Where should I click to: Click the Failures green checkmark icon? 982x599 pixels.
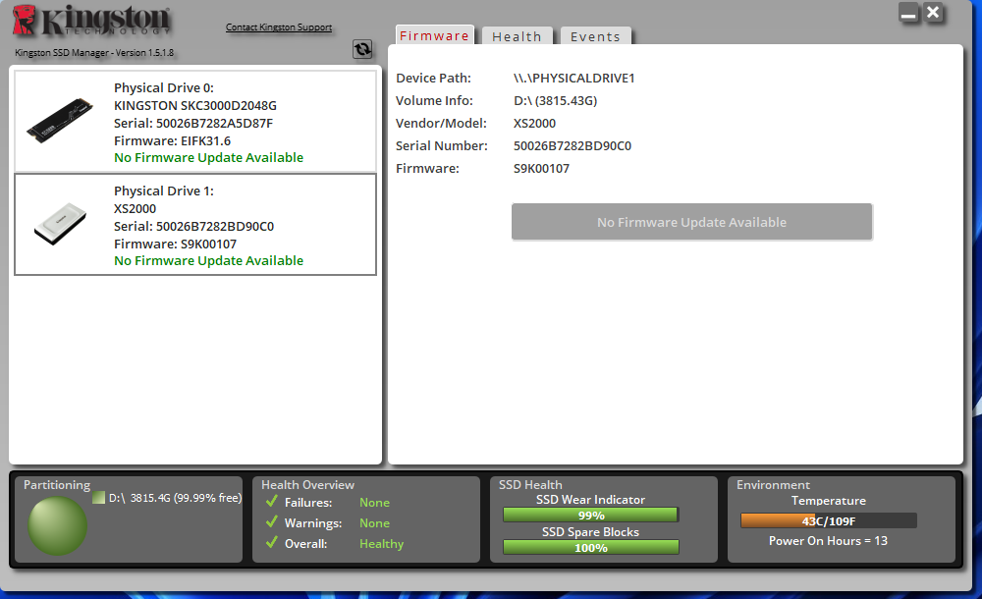[272, 501]
